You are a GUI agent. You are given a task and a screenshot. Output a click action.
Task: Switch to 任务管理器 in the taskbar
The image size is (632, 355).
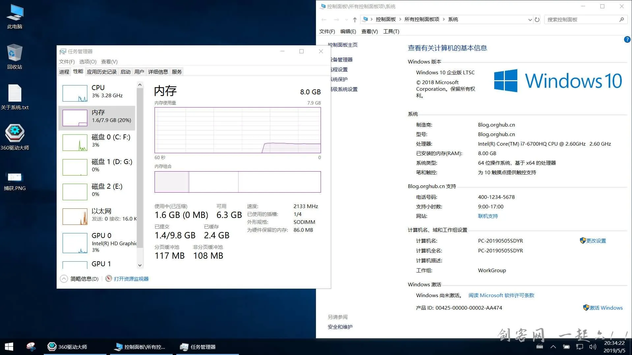(207, 347)
